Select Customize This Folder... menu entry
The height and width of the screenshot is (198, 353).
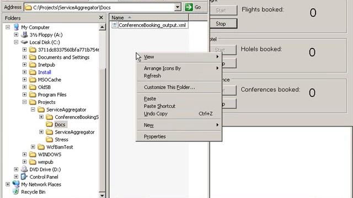coord(179,87)
